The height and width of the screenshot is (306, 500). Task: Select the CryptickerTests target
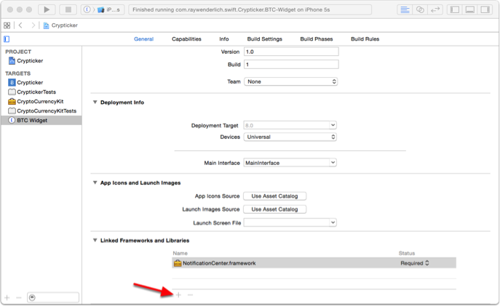41,92
